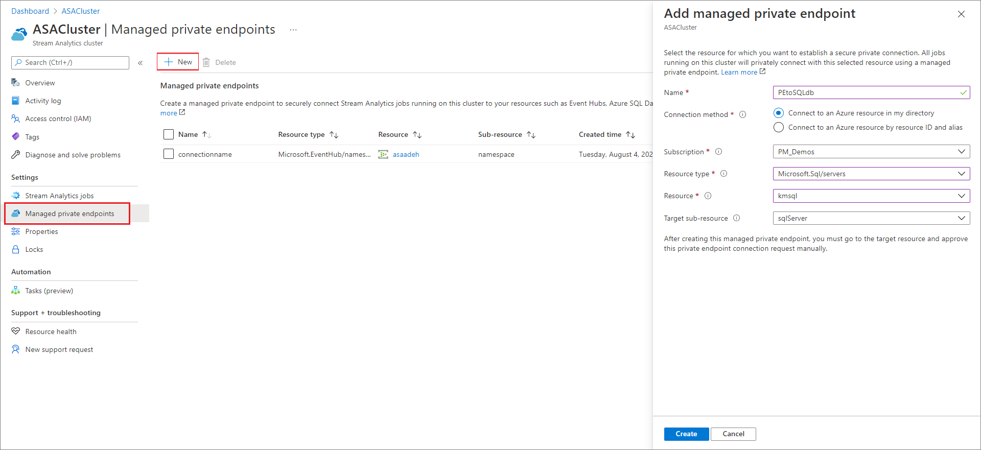Select the connectionname row checkbox
Image resolution: width=981 pixels, height=450 pixels.
coord(169,154)
